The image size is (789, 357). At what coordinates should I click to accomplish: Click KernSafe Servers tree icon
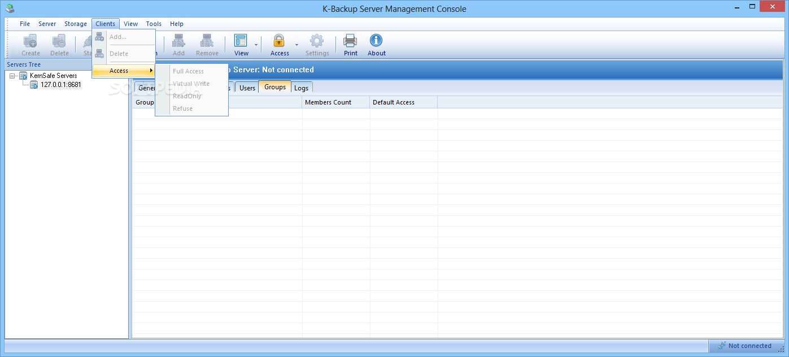23,76
